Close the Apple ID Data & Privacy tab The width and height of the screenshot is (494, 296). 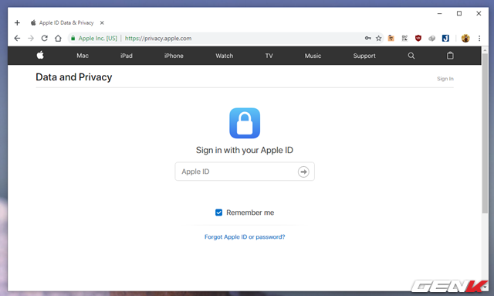102,22
